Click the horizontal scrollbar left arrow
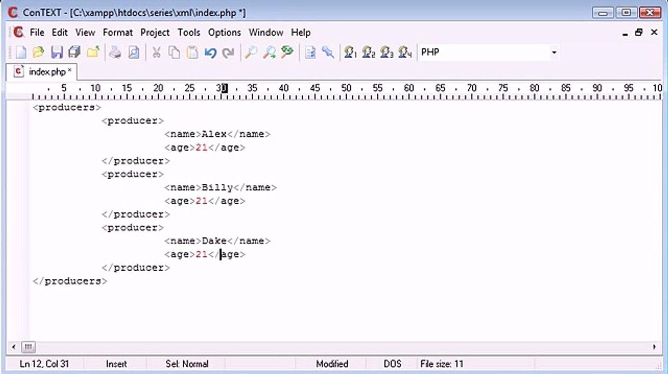Image resolution: width=668 pixels, height=374 pixels. [13, 346]
